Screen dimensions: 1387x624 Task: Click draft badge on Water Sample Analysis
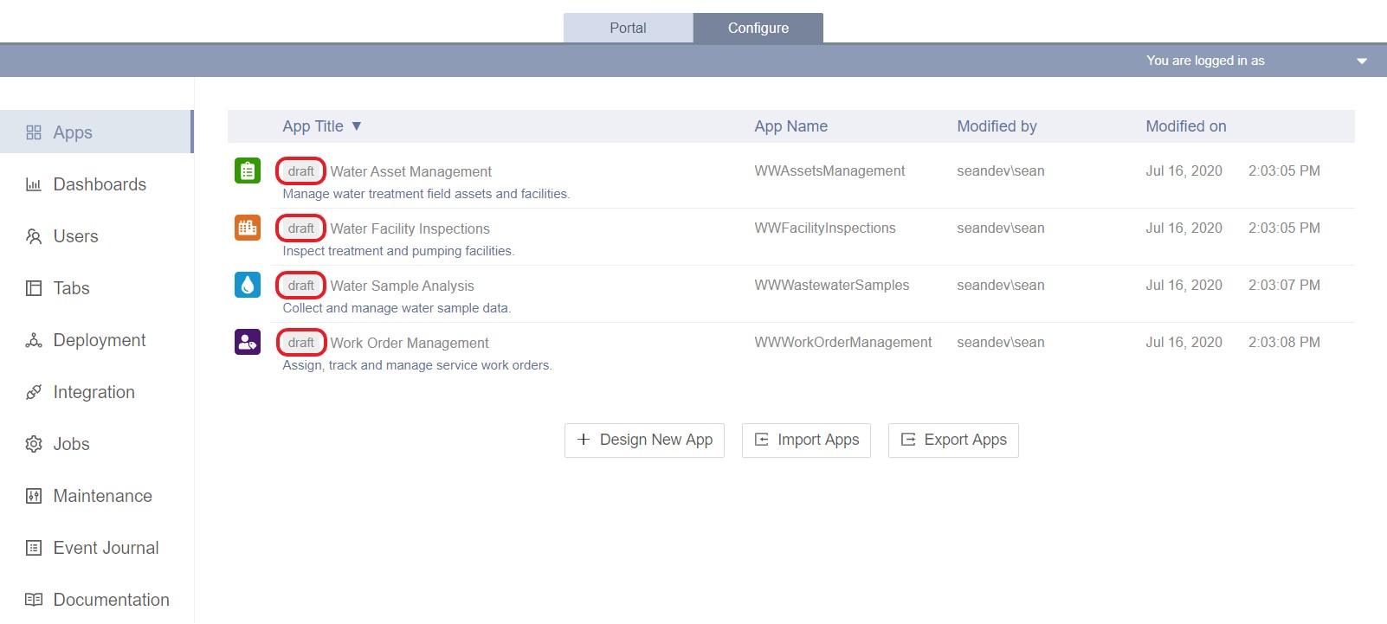click(300, 286)
